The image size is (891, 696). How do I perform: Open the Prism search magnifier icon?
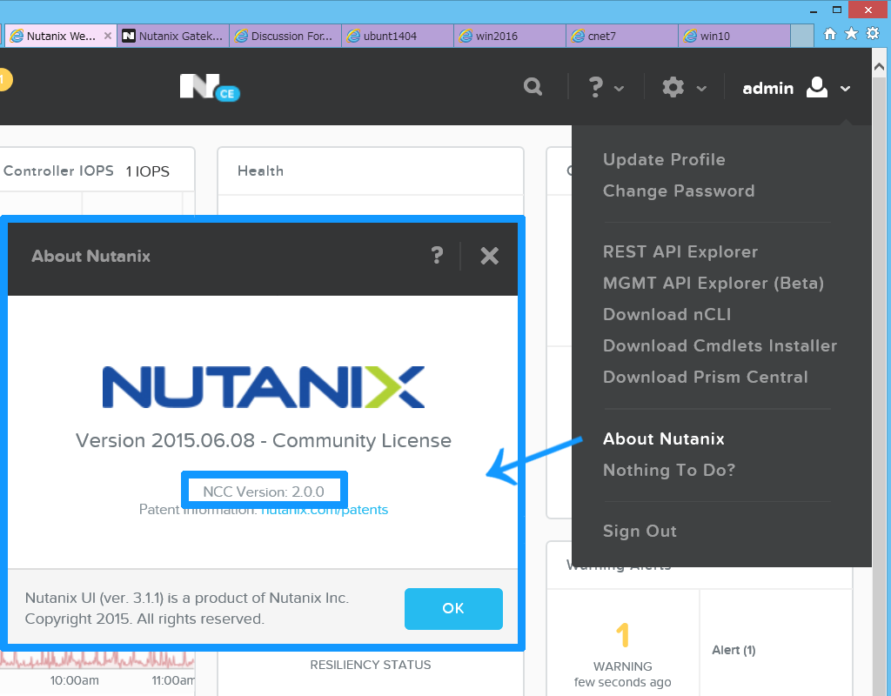coord(533,87)
